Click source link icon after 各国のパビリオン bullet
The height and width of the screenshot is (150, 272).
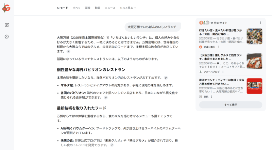[x=106, y=98]
